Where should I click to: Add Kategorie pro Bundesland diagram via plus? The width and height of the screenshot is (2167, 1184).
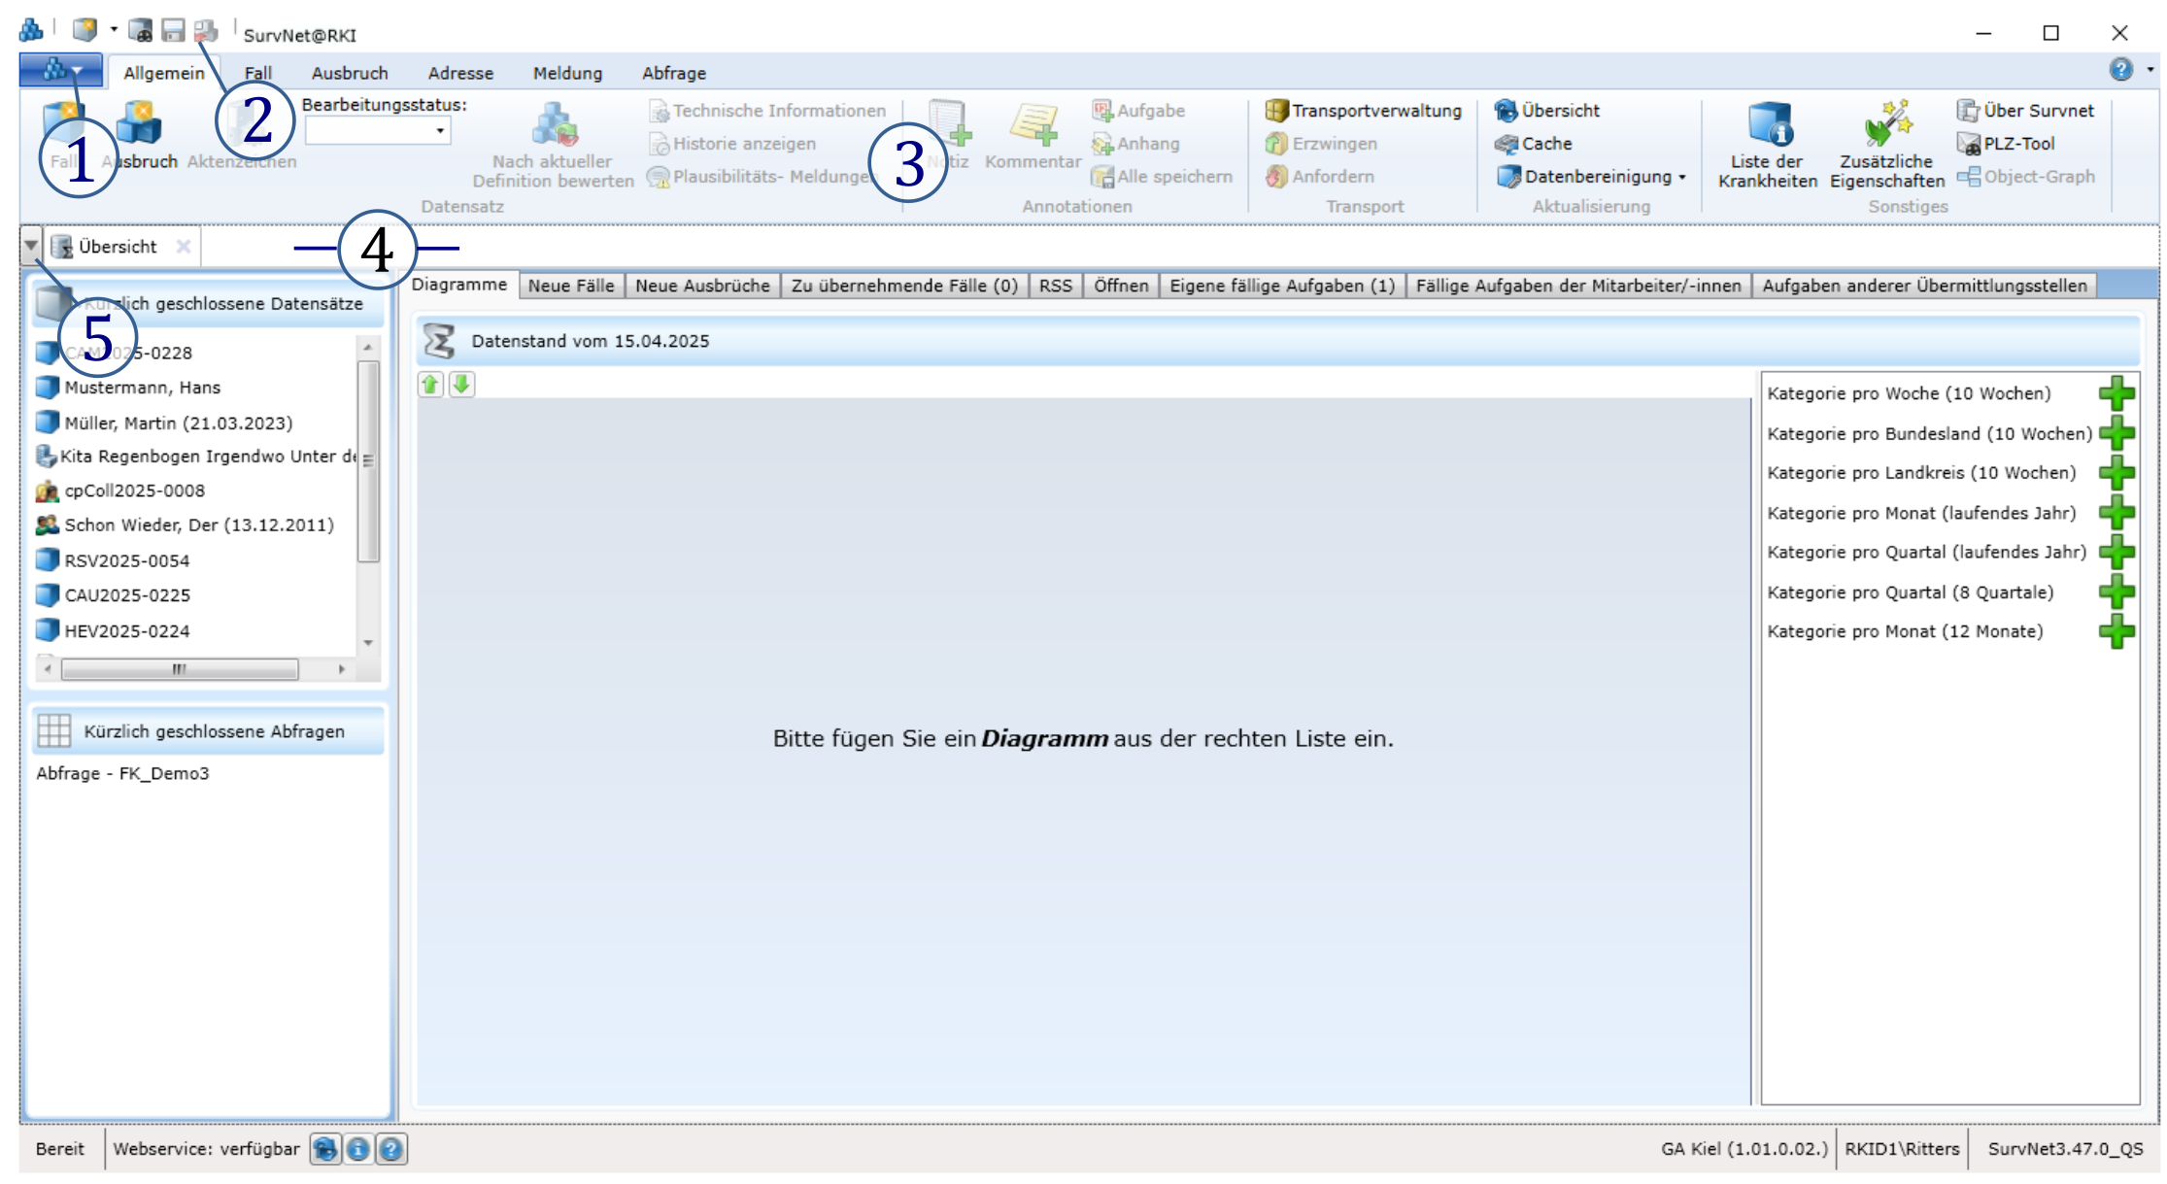click(2116, 433)
